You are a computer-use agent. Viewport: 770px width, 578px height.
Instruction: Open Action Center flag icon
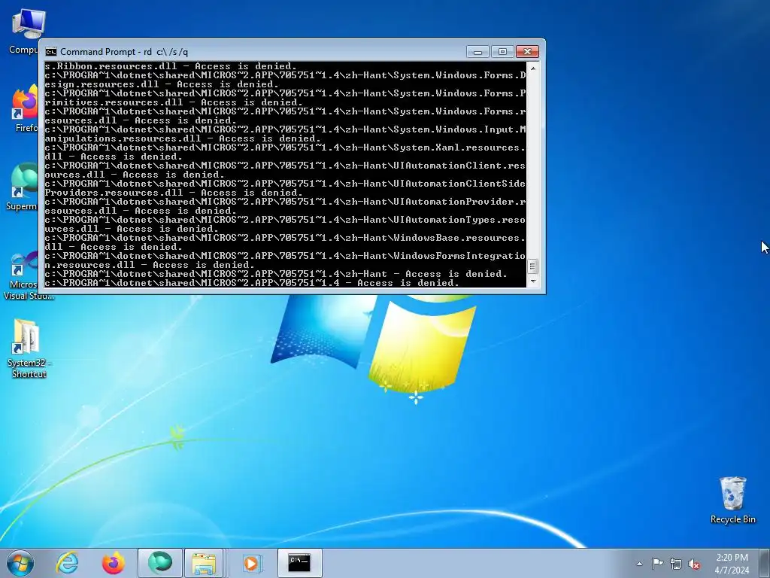657,564
